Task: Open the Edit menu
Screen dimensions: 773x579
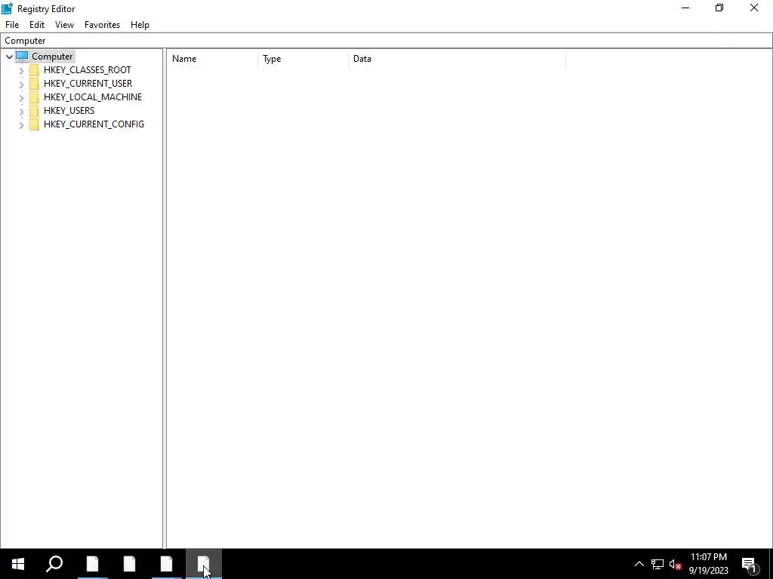Action: (x=37, y=25)
